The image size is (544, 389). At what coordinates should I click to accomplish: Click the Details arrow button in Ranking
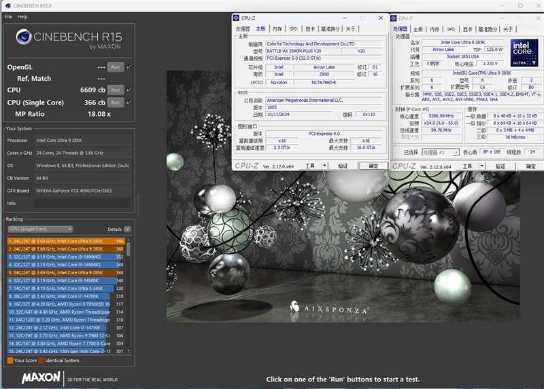127,229
